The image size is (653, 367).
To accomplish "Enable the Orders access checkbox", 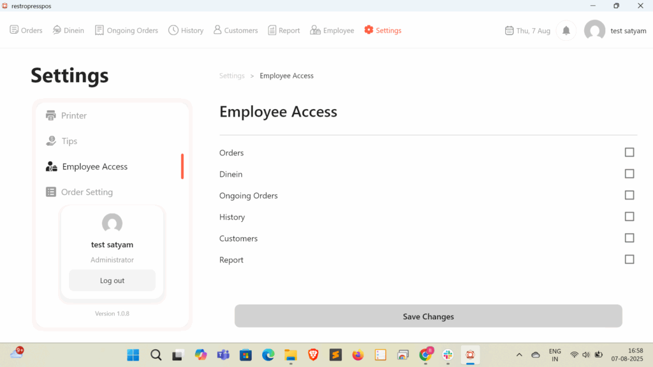I will pos(629,152).
